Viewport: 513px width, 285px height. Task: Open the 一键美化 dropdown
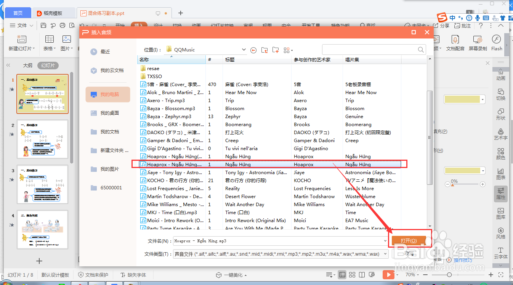pyautogui.click(x=232, y=275)
